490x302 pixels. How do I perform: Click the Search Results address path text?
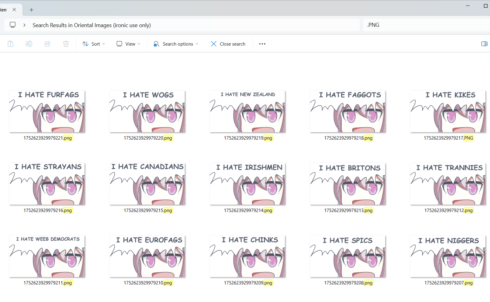click(x=92, y=25)
